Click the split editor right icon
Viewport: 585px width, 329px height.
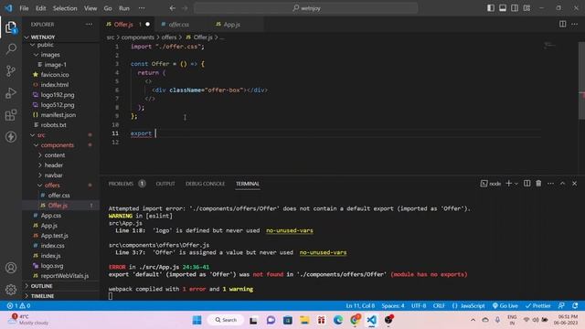(x=562, y=25)
